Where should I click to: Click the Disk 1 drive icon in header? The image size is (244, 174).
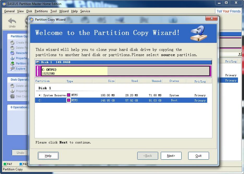pos(38,62)
